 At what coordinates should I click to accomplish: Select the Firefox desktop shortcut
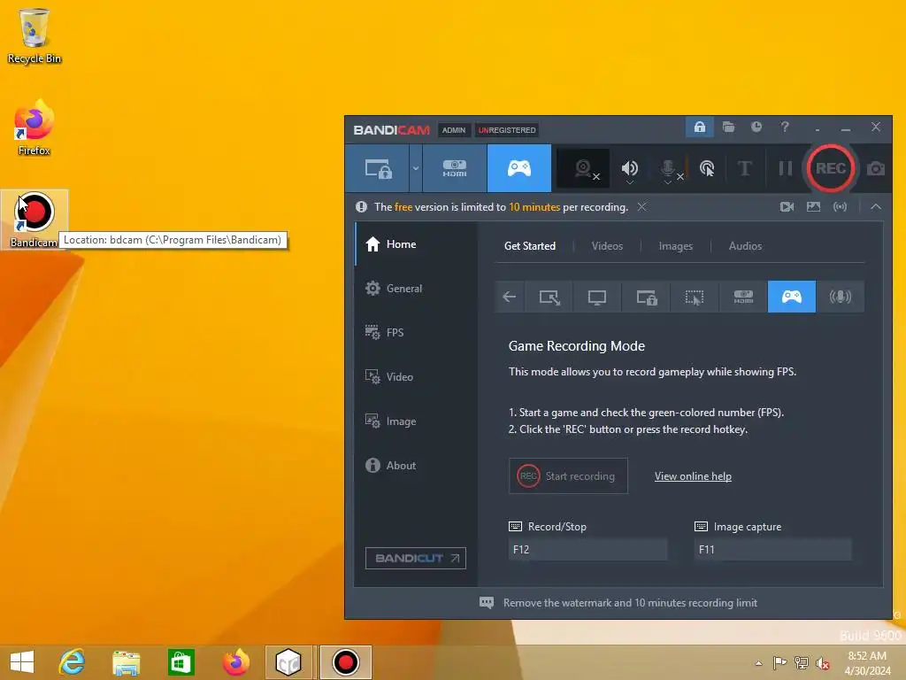tap(35, 127)
